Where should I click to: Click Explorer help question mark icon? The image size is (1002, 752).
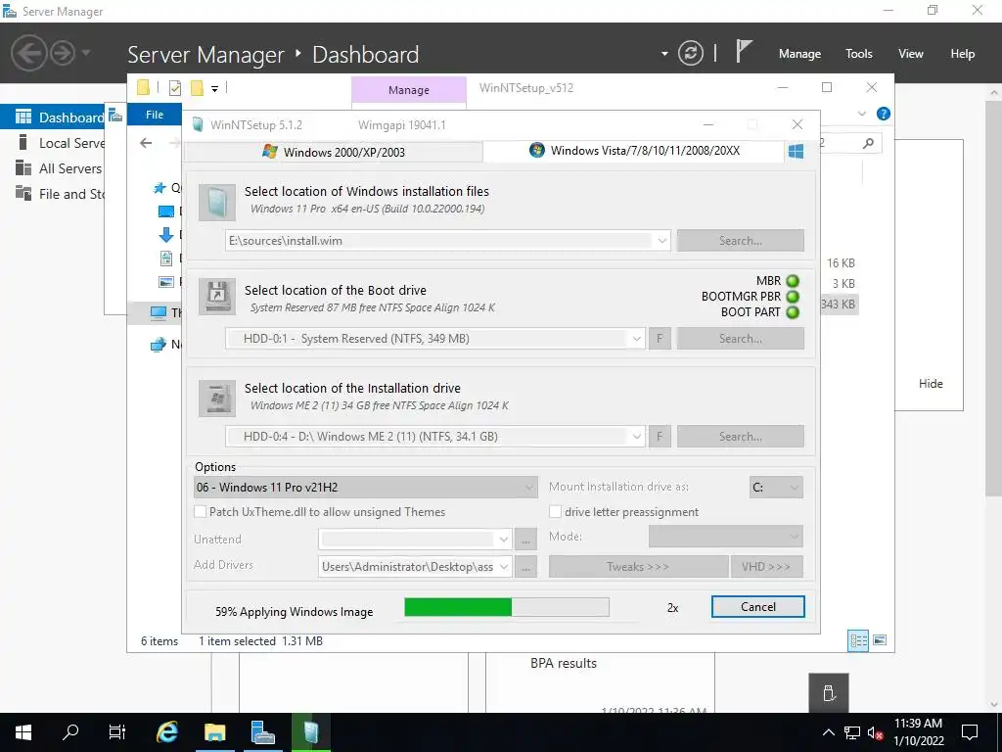(x=884, y=114)
